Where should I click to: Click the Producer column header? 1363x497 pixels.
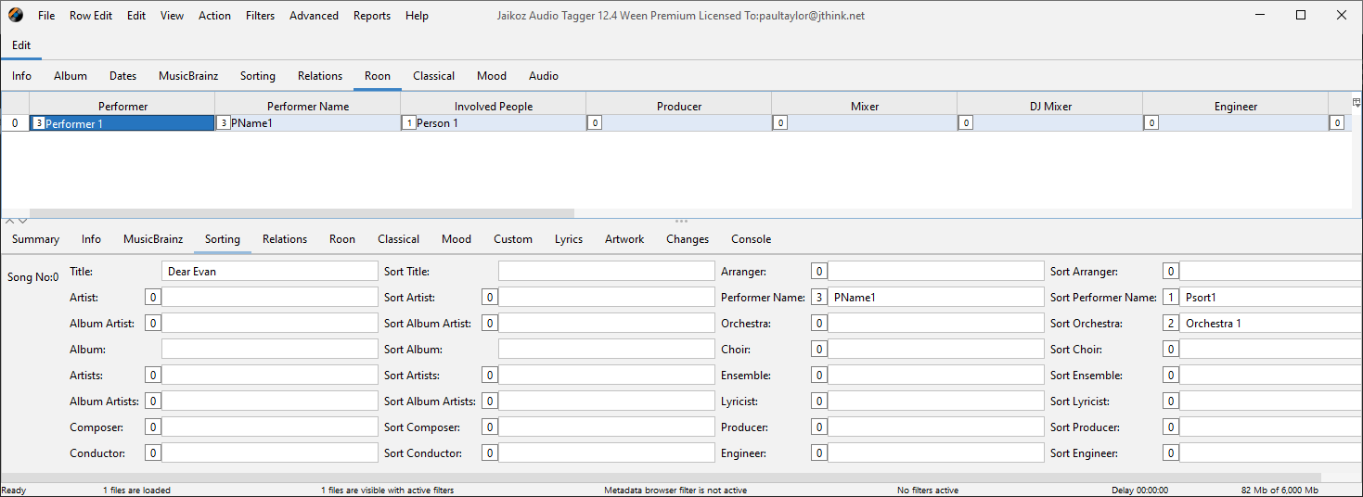(679, 107)
